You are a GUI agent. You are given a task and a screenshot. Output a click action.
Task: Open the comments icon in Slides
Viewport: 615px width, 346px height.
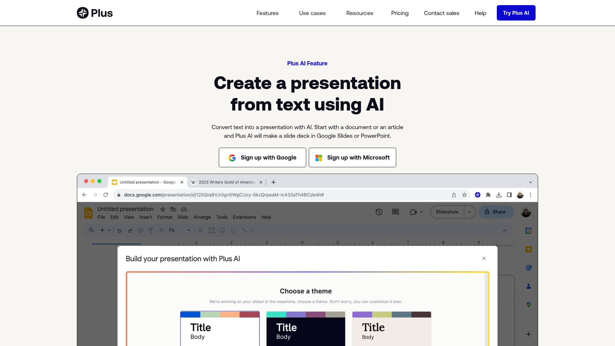[395, 212]
